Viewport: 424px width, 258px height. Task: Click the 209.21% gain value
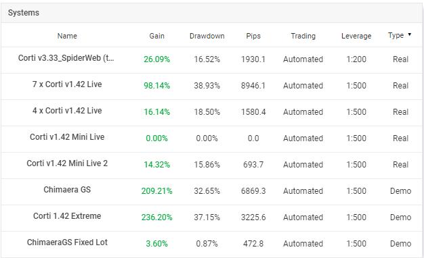pyautogui.click(x=157, y=191)
